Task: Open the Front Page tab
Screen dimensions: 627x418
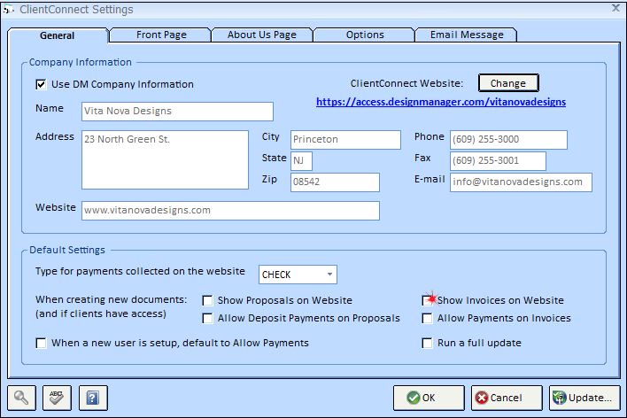Action: pyautogui.click(x=161, y=35)
